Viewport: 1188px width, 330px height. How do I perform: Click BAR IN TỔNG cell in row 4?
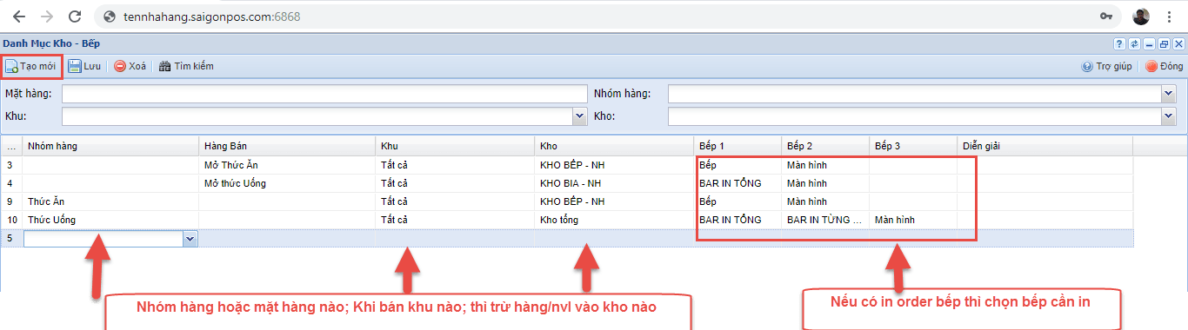click(737, 183)
